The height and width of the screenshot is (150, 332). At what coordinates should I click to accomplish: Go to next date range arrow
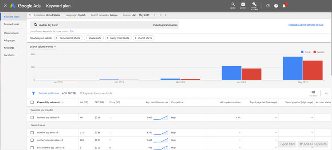point(166,15)
